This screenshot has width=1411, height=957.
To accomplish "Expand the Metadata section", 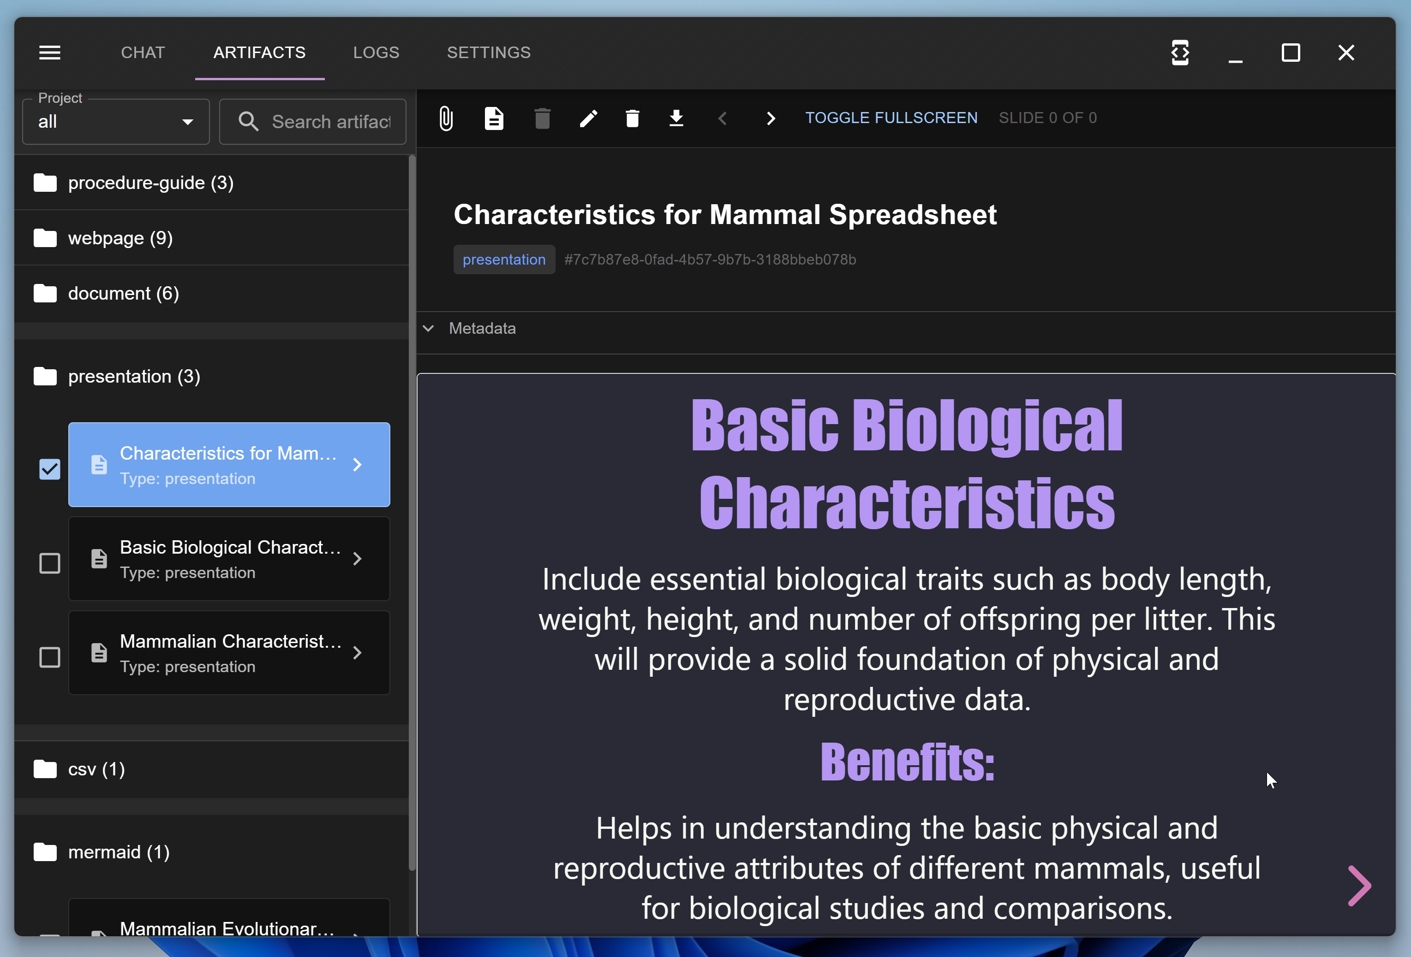I will click(x=469, y=329).
